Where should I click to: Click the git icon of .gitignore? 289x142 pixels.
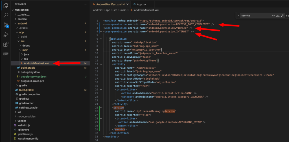coord(15,130)
